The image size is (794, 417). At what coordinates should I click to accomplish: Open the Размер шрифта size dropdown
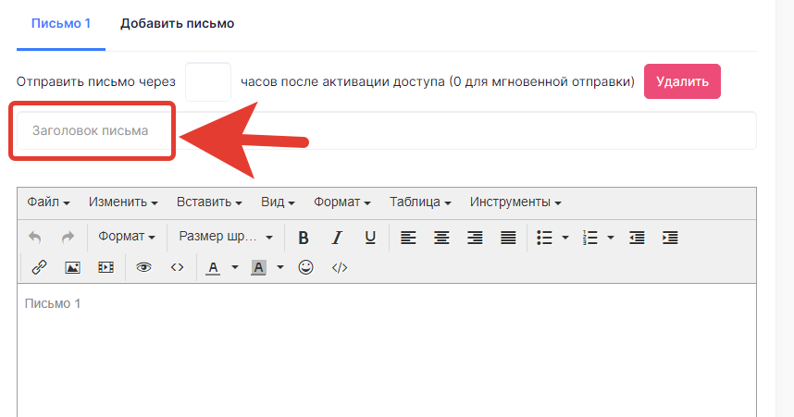(226, 237)
